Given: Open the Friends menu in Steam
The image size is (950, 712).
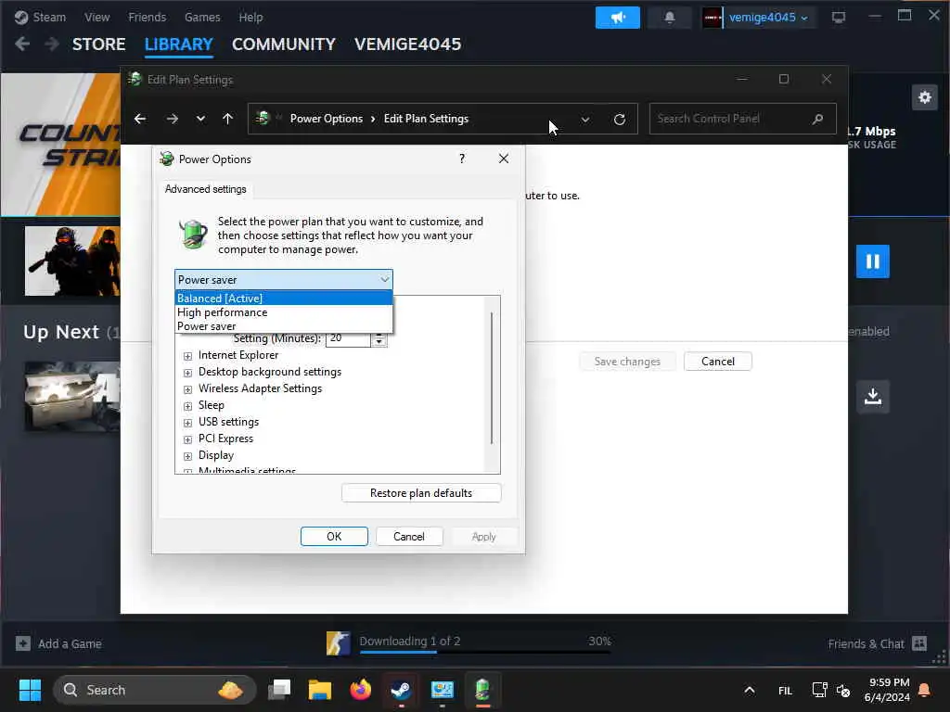Looking at the screenshot, I should [x=148, y=17].
